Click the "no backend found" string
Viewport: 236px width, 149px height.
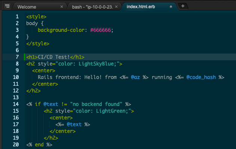(x=96, y=104)
